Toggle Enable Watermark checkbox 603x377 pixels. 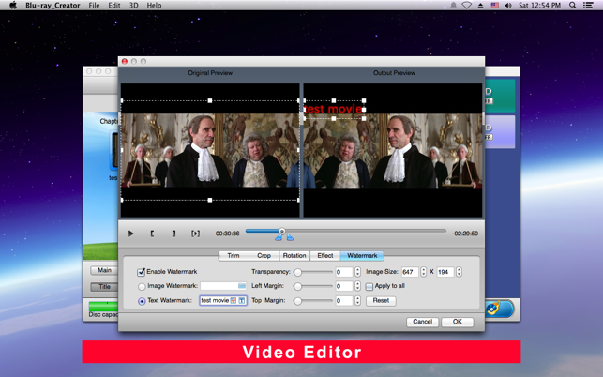(x=141, y=272)
